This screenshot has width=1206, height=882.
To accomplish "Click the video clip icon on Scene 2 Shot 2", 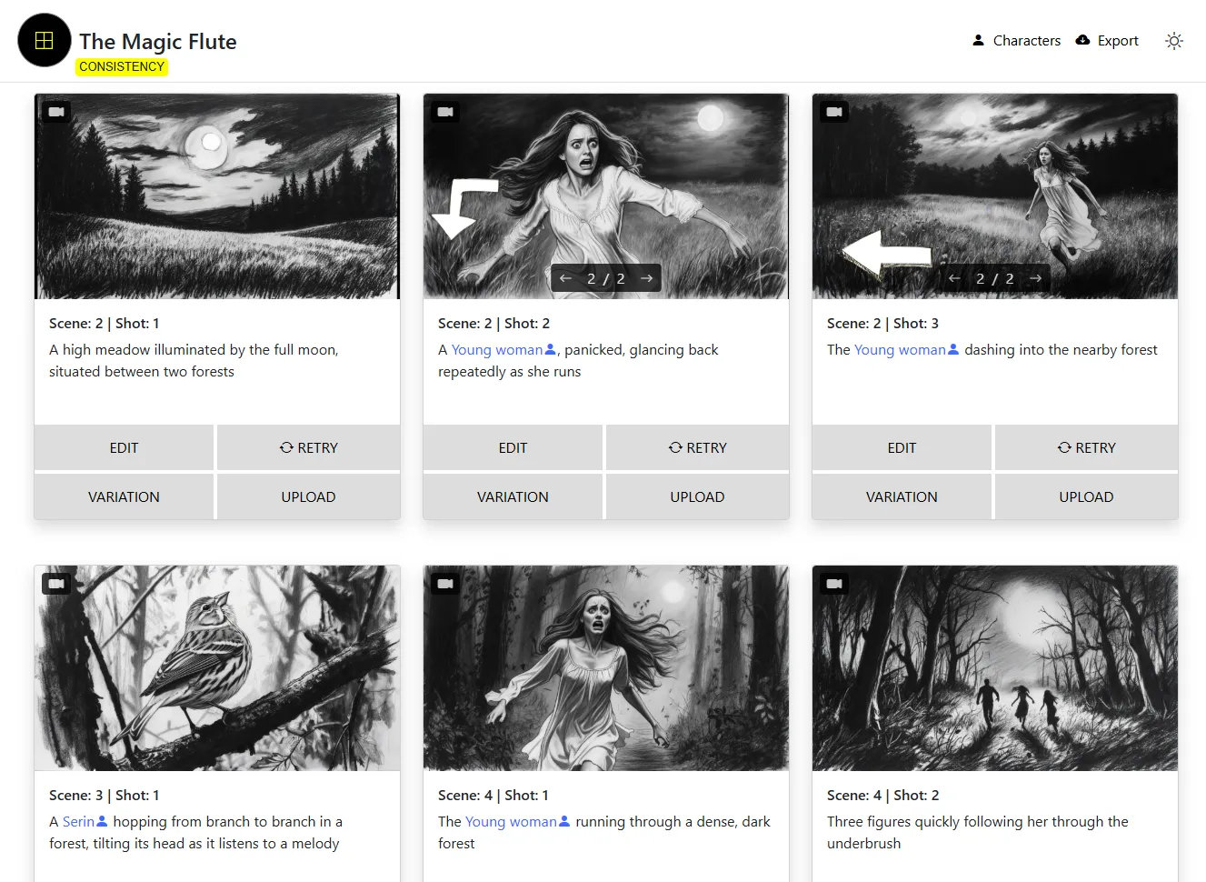I will point(444,111).
